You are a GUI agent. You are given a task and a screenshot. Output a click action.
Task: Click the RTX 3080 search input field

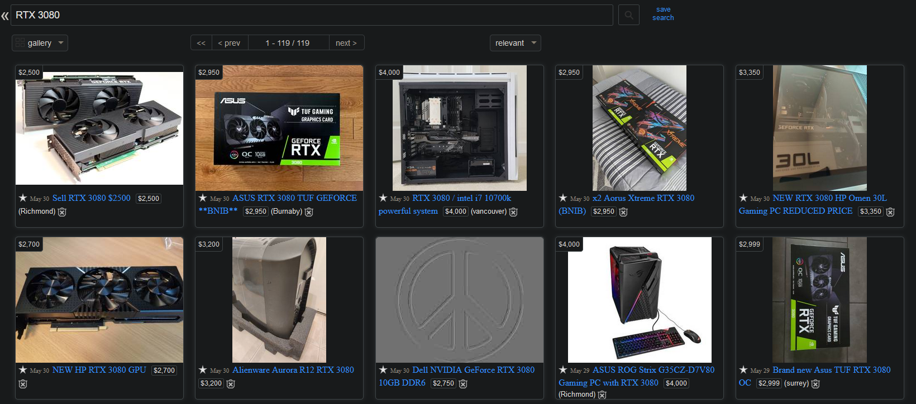[313, 15]
